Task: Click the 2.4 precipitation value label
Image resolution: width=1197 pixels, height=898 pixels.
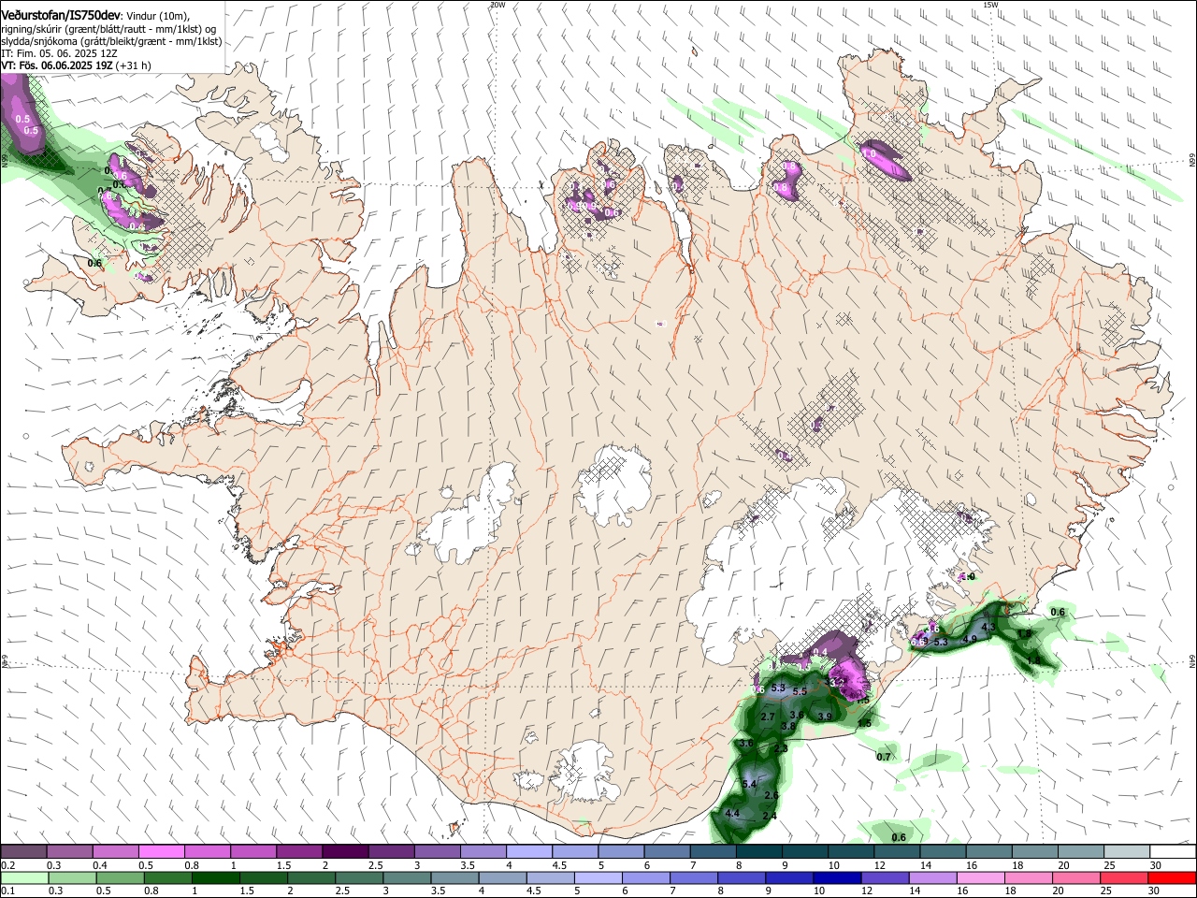Action: [770, 816]
